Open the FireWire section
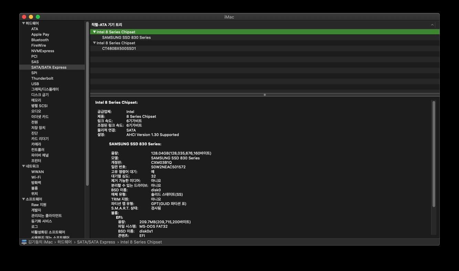Viewport: 459px width, 271px height. point(39,45)
